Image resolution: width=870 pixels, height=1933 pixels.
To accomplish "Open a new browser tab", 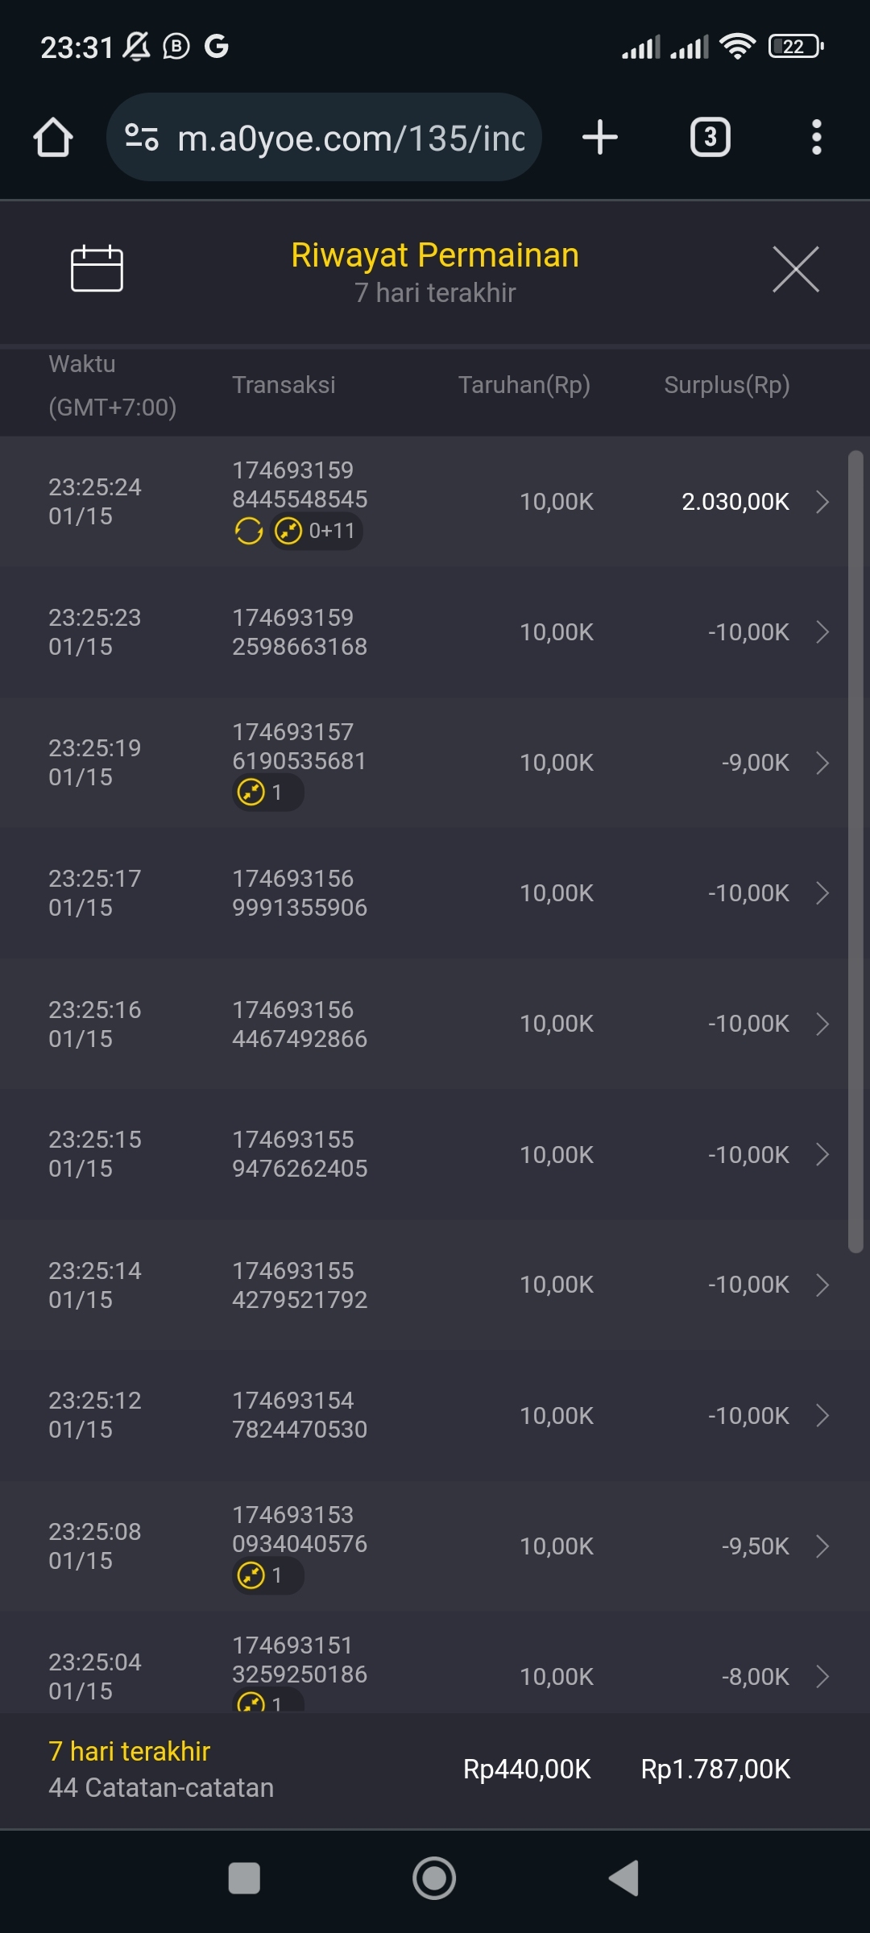I will click(600, 137).
